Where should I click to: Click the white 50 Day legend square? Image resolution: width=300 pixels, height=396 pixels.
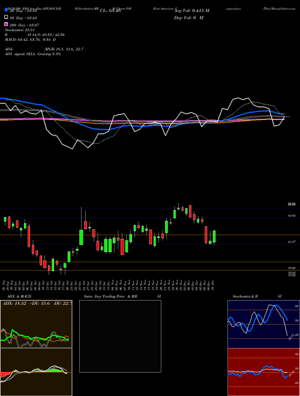pyautogui.click(x=6, y=17)
